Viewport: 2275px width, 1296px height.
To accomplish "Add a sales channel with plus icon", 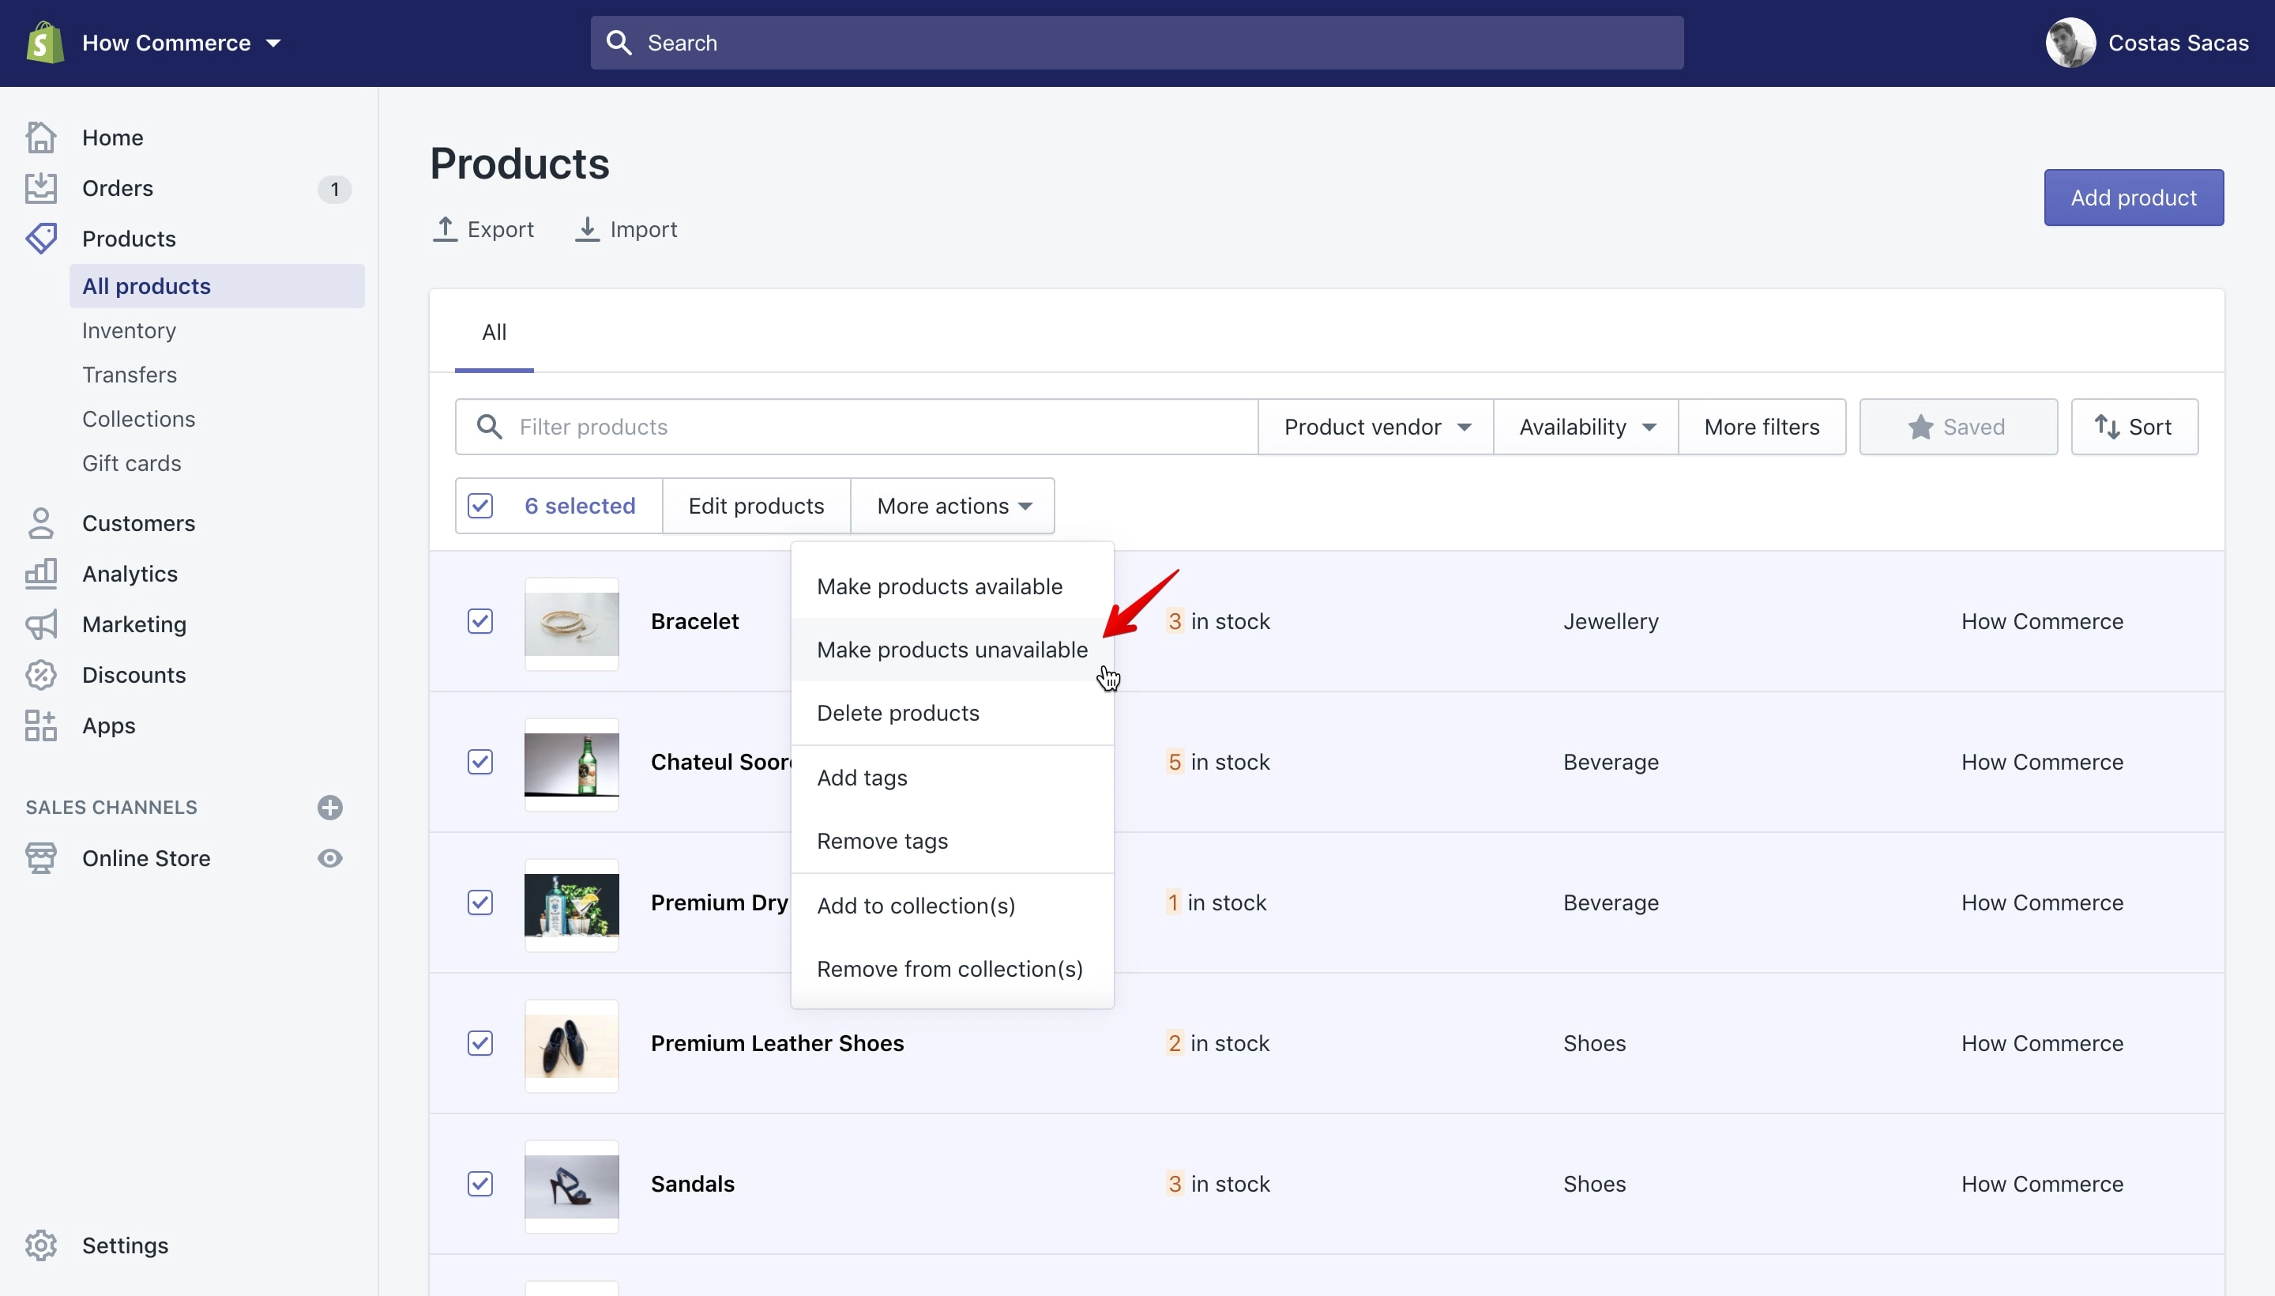I will pos(330,808).
